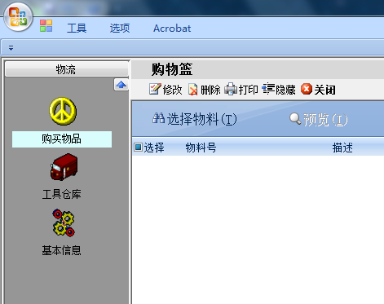Sort by the 物料号 column header
This screenshot has width=384, height=304.
(201, 148)
